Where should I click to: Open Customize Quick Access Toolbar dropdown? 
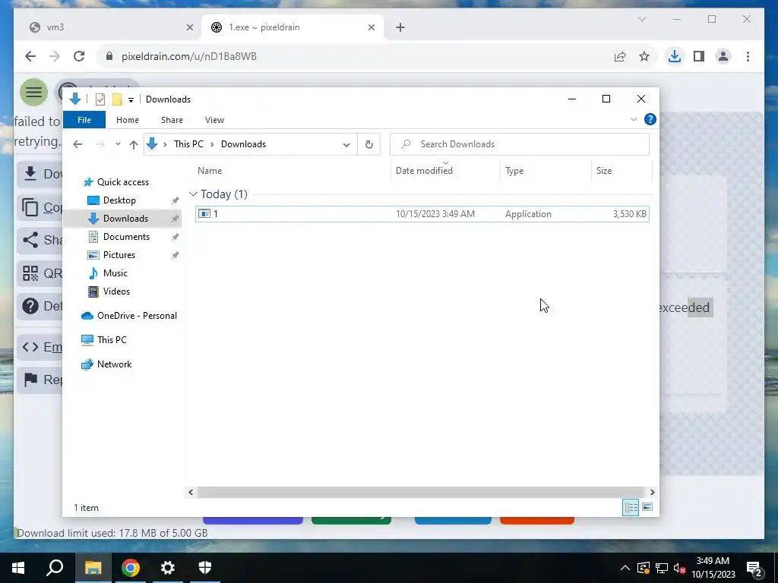[x=131, y=99]
